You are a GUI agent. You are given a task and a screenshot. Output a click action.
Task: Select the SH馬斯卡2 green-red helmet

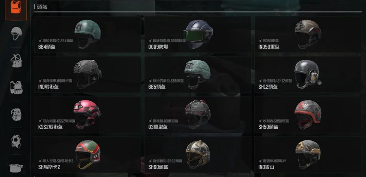tap(87, 155)
